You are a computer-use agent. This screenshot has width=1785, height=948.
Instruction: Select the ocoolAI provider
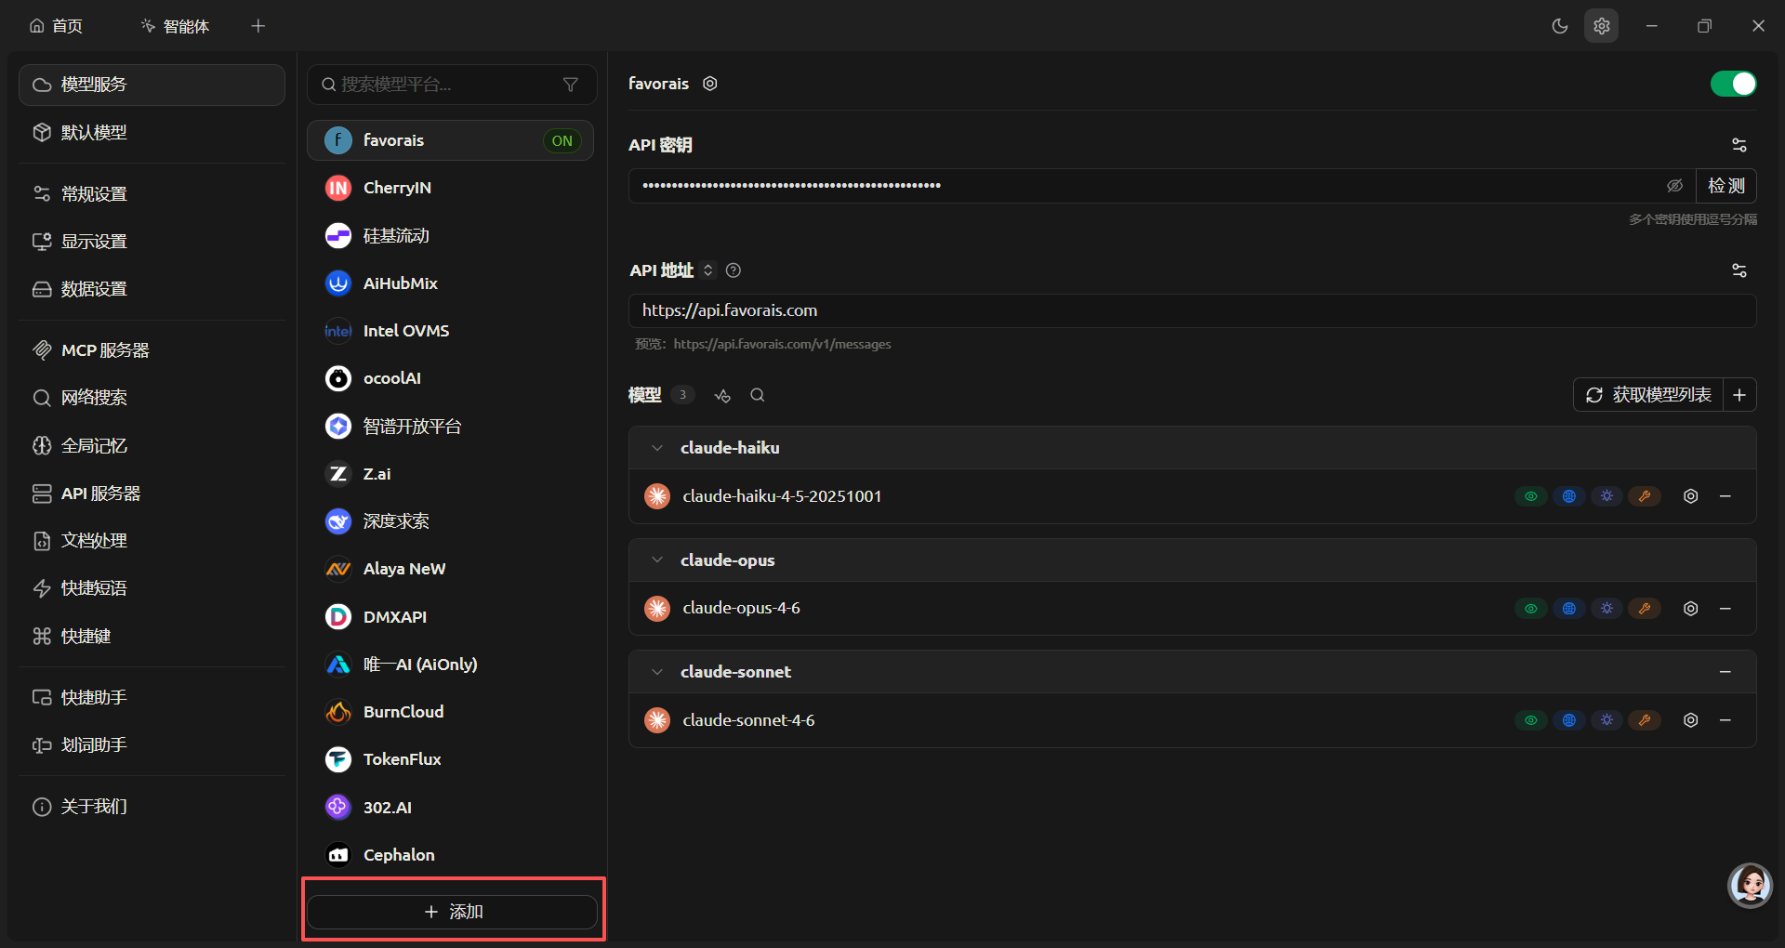tap(451, 378)
